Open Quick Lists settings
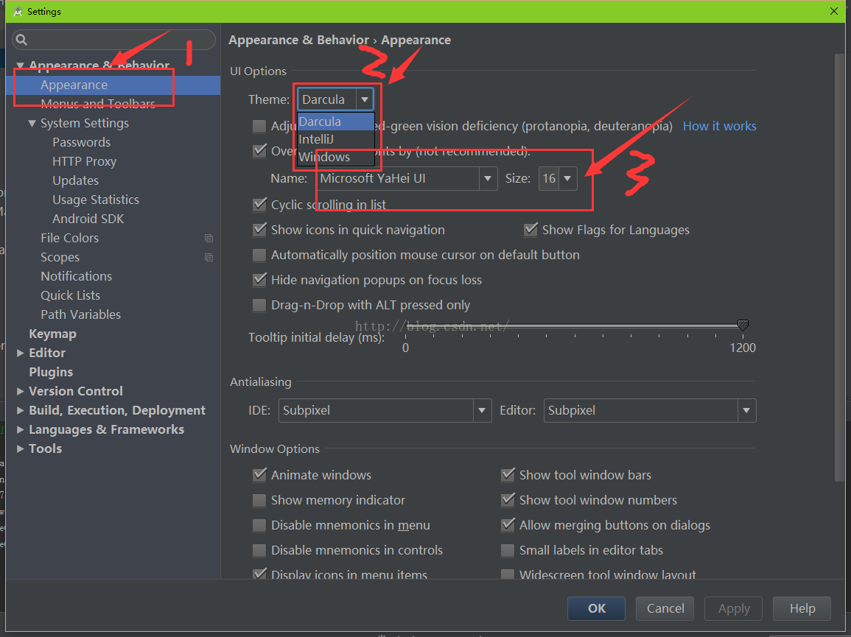Viewport: 851px width, 637px height. (70, 296)
